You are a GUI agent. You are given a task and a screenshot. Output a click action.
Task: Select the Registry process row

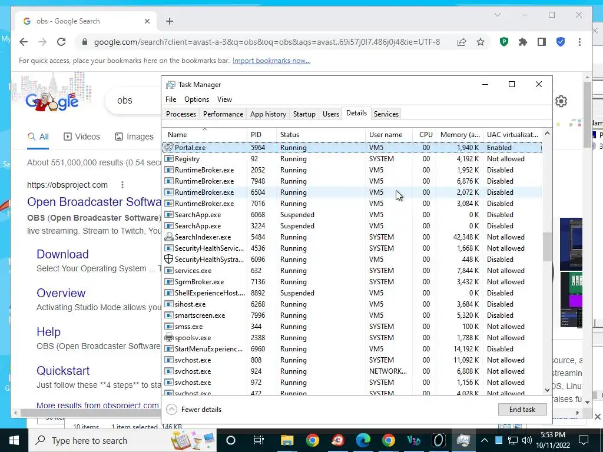pyautogui.click(x=352, y=159)
